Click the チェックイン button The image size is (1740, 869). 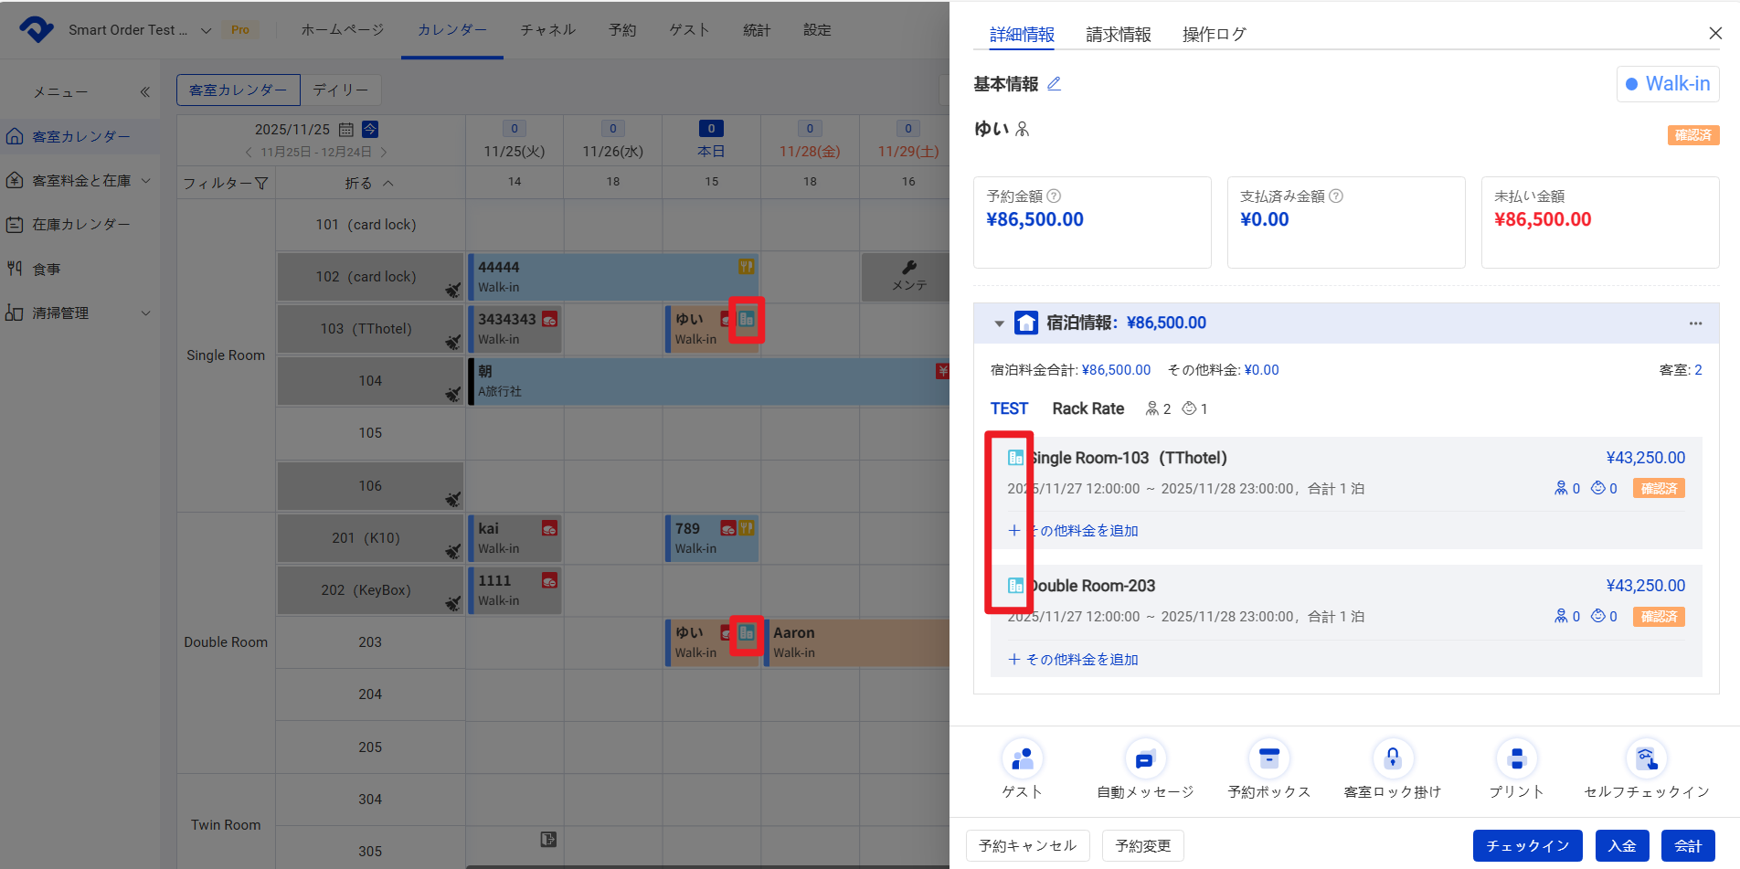[1527, 846]
